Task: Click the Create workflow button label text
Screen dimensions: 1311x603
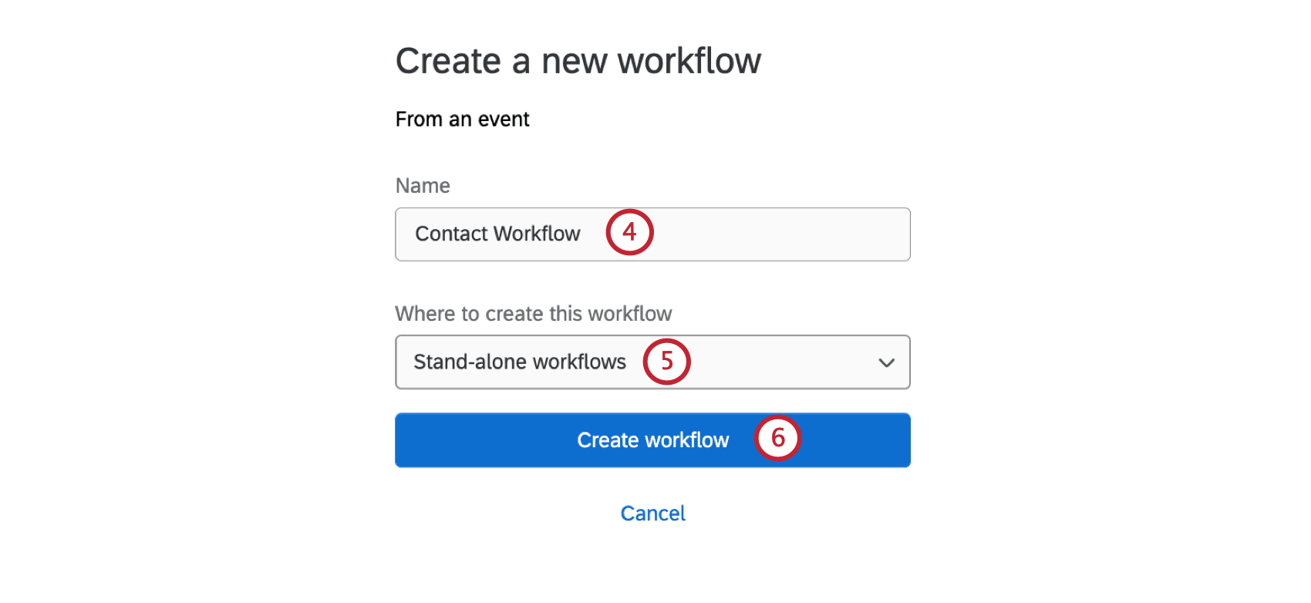Action: coord(652,440)
